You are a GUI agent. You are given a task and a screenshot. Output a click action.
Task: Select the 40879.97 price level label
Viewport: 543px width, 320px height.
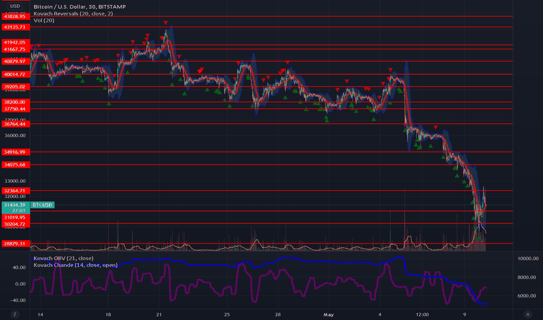[16, 61]
